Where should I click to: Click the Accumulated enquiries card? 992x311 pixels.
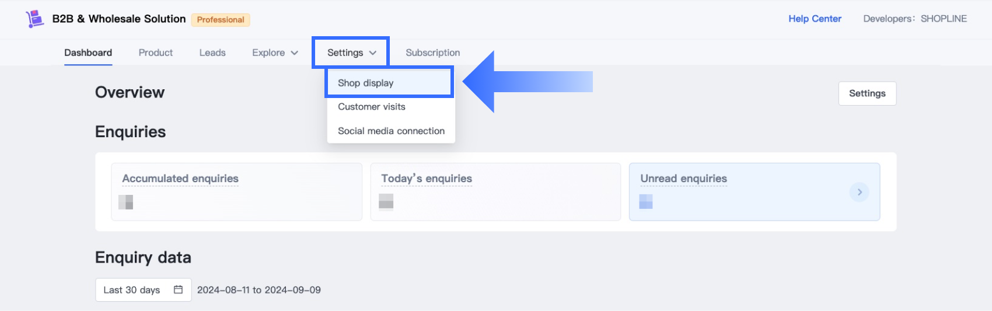coord(236,191)
